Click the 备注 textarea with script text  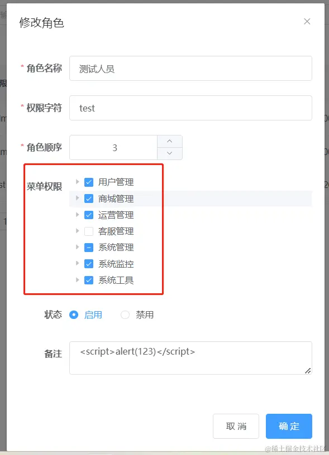pyautogui.click(x=190, y=358)
